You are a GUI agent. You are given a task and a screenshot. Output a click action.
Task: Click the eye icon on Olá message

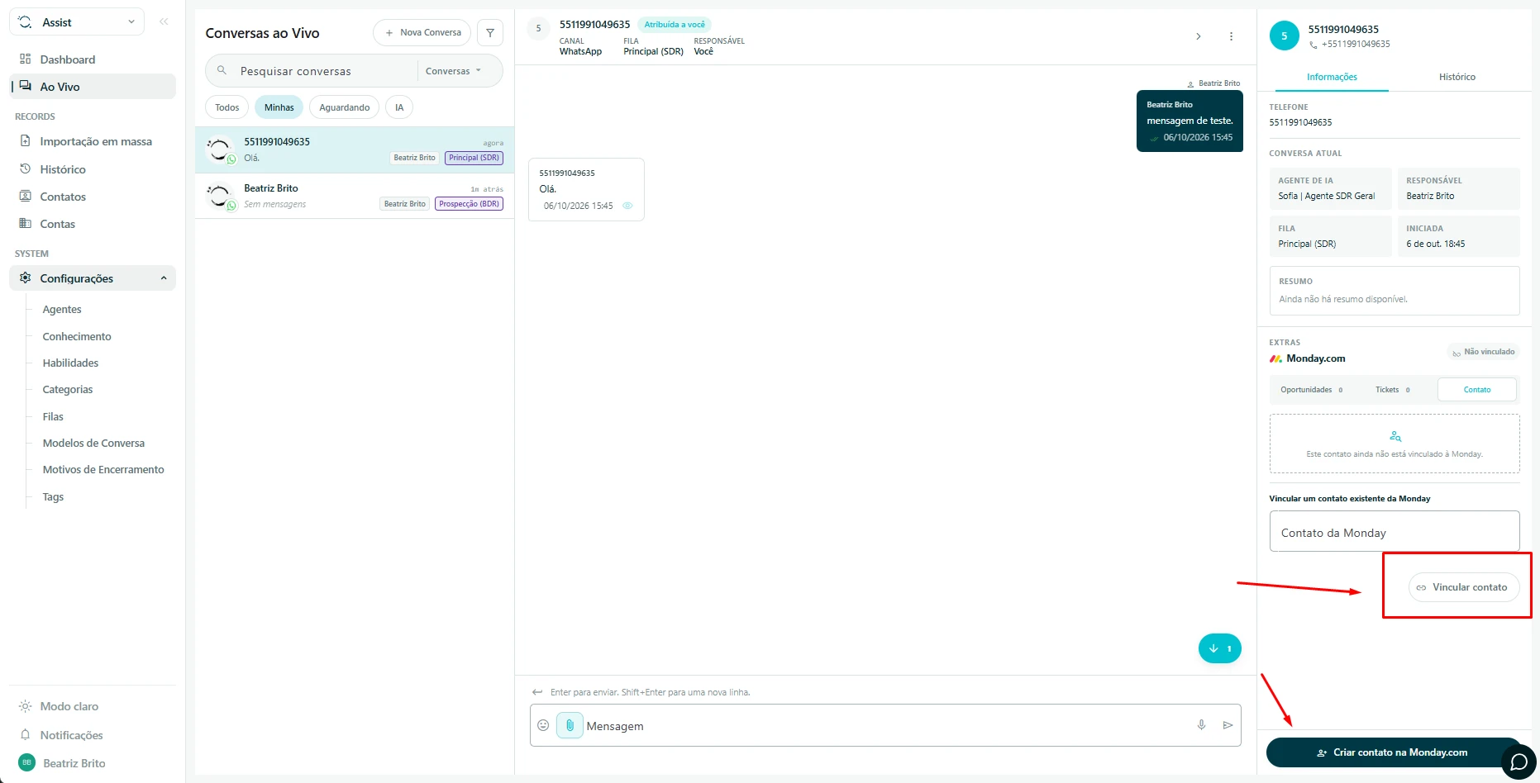pos(627,206)
